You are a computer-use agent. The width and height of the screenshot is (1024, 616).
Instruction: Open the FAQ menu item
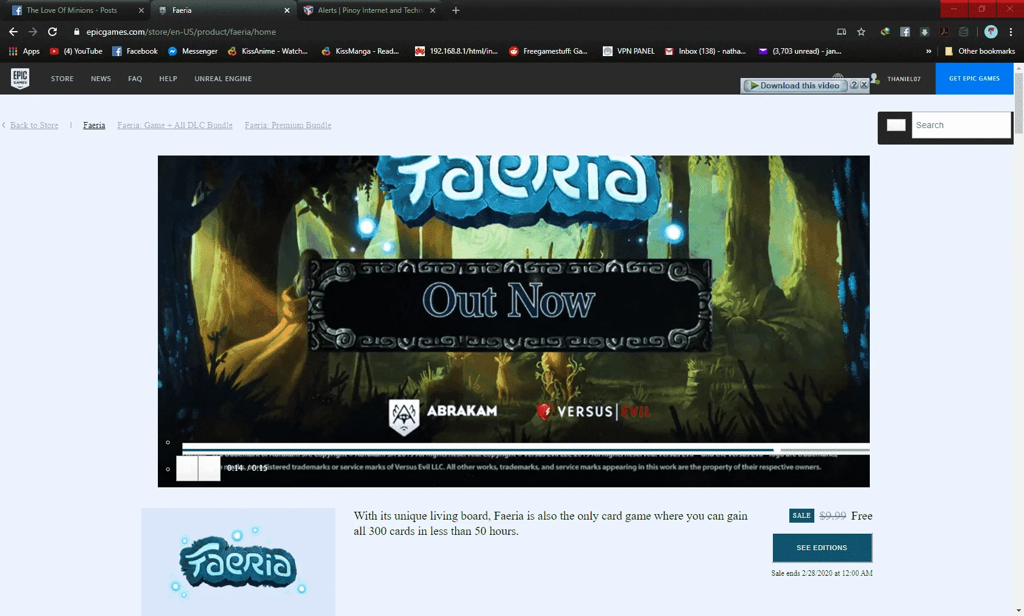135,79
